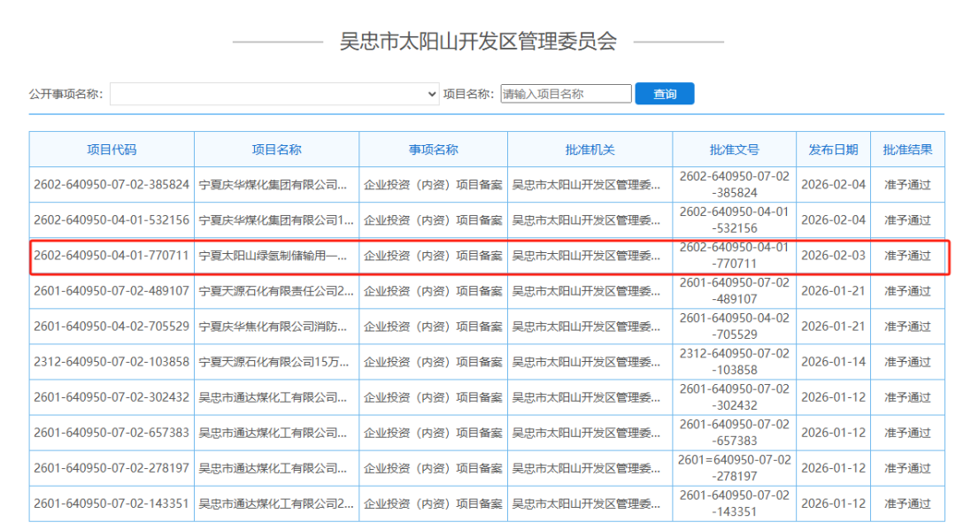Click 宁夏天源石化有限责任公司 project name cell
The image size is (956, 530).
point(276,290)
